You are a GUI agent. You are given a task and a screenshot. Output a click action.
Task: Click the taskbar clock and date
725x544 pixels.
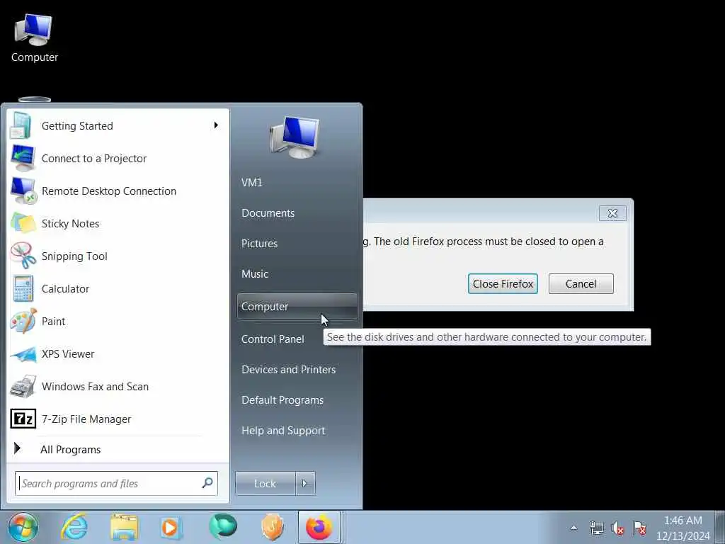point(683,528)
